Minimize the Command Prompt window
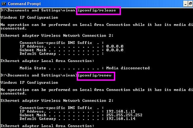 coord(186,4)
